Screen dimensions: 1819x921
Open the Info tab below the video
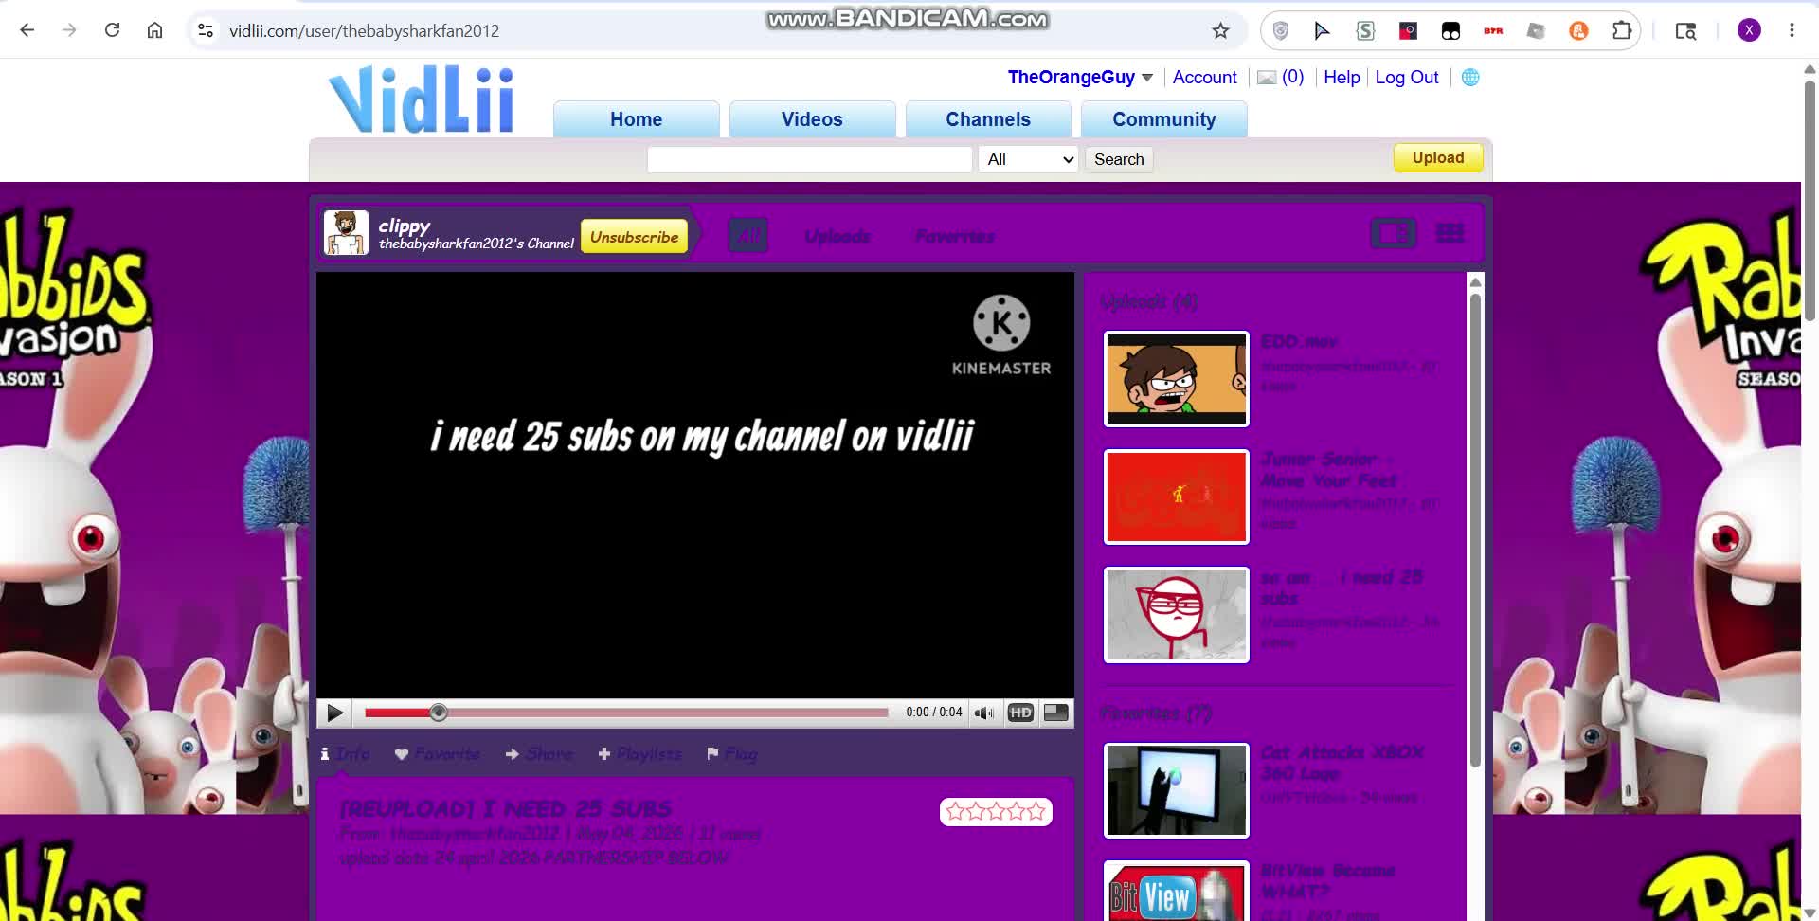(345, 754)
